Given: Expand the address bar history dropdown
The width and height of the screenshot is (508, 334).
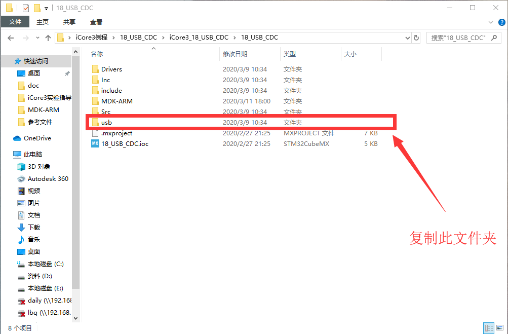Looking at the screenshot, I should (x=408, y=38).
